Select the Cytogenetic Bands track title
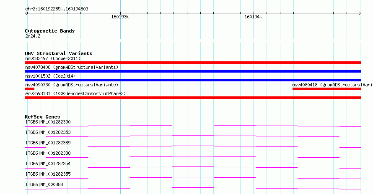Screen dimensions: 373x194 [50, 31]
